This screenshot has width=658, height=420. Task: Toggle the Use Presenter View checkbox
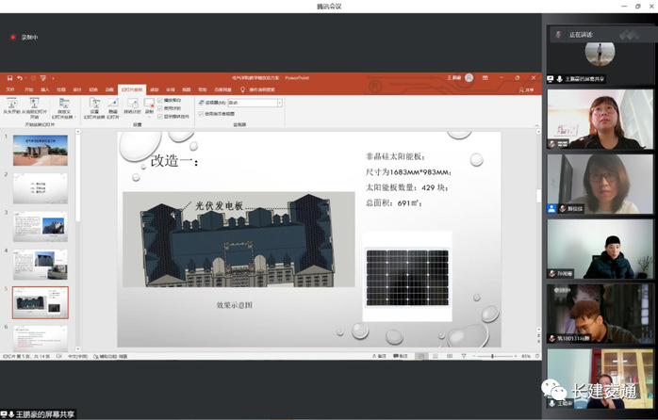pos(201,113)
